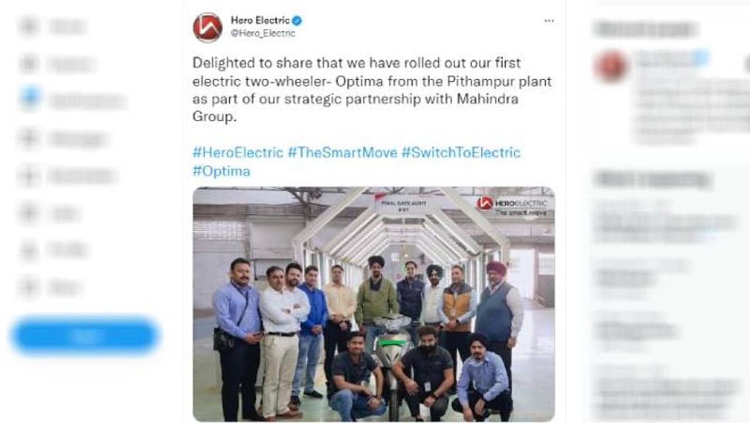Screen dimensions: 750x423
Task: Click the blue verified badge beside Hero Electric
Action: [297, 21]
